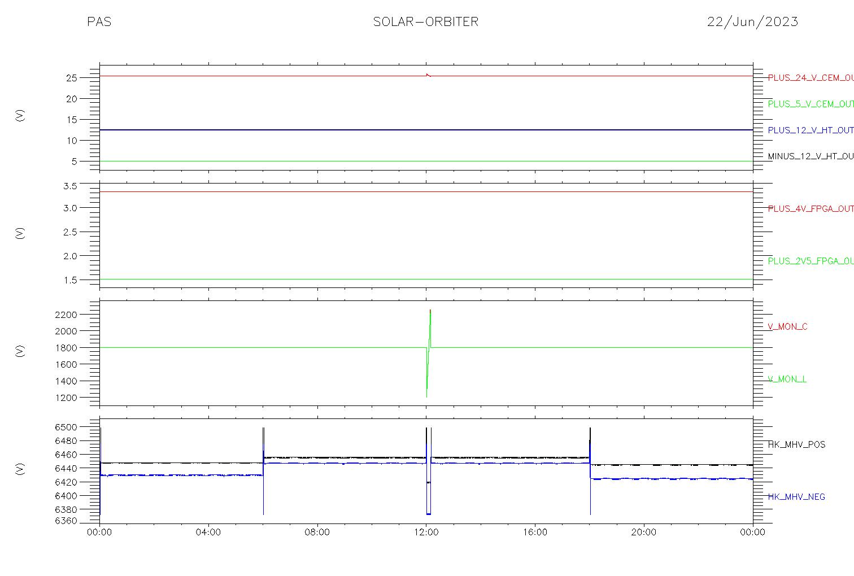Select the PLUS_24_V_CEM_OUT legend label
This screenshot has height=576, width=854.
[x=811, y=78]
